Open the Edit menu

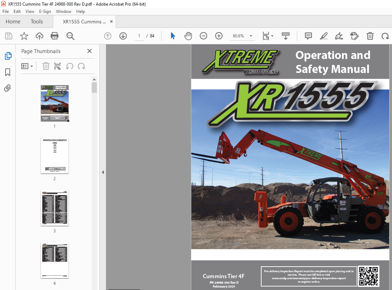click(17, 12)
